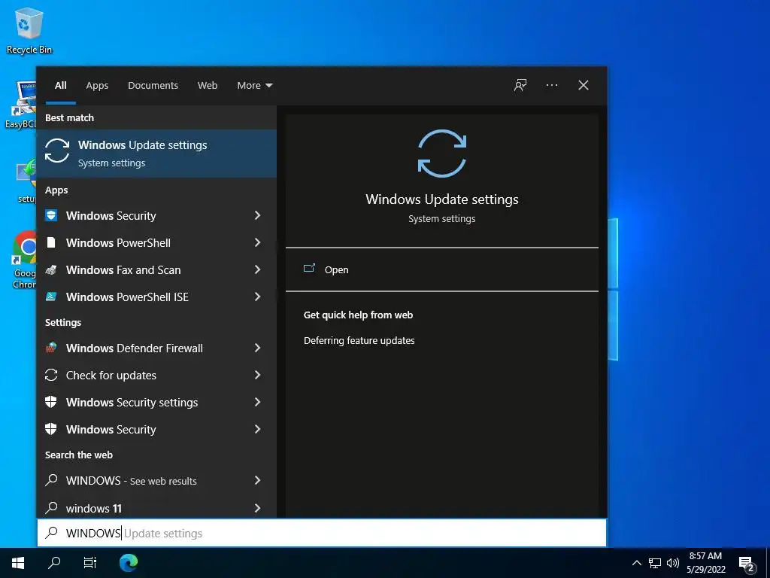Expand options for Windows Defender Firewall
Image resolution: width=770 pixels, height=578 pixels.
click(257, 348)
